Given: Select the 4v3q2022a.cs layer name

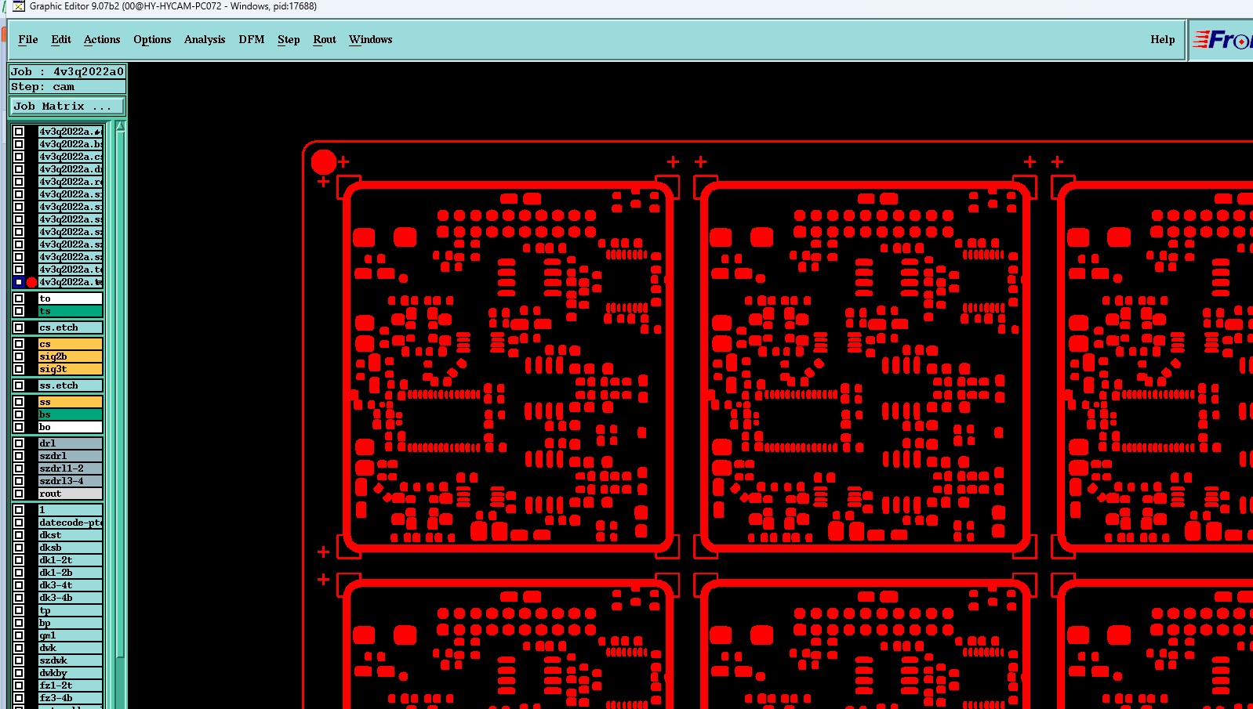Looking at the screenshot, I should (71, 157).
